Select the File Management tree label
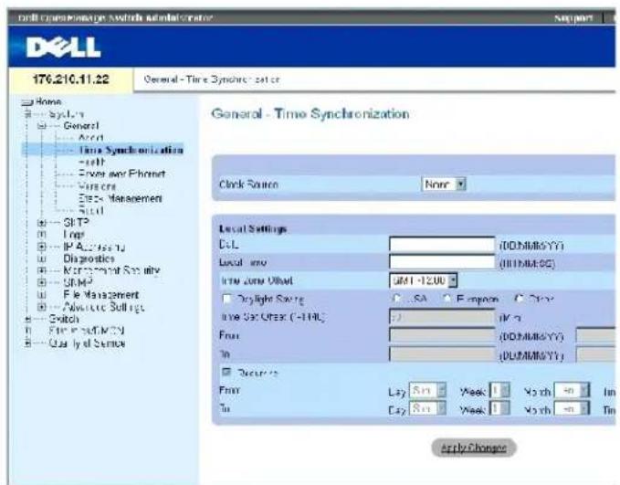Screen dimensions: 620x485 pyautogui.click(x=101, y=295)
